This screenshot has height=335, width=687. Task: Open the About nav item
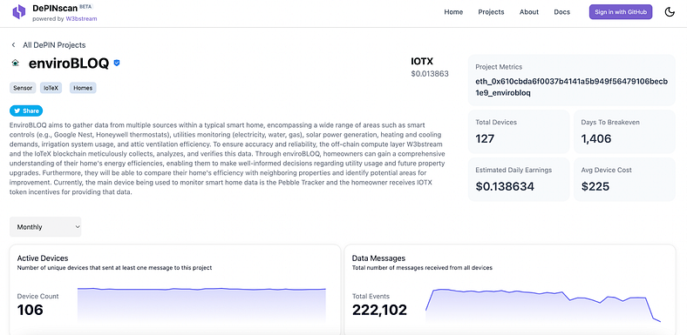529,12
